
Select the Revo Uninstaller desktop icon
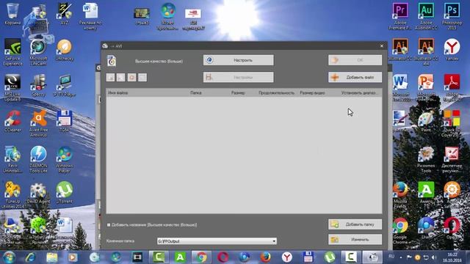(x=12, y=159)
